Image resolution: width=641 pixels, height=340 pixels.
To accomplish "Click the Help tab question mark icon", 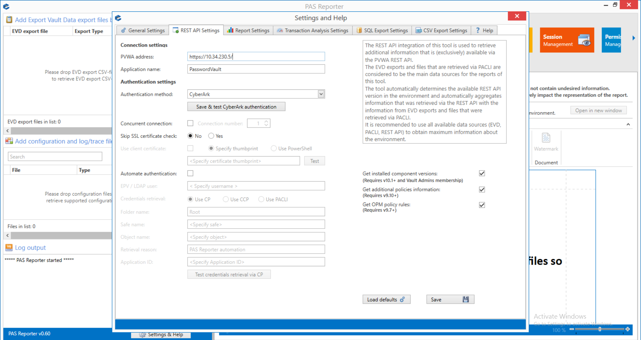I will coord(478,30).
